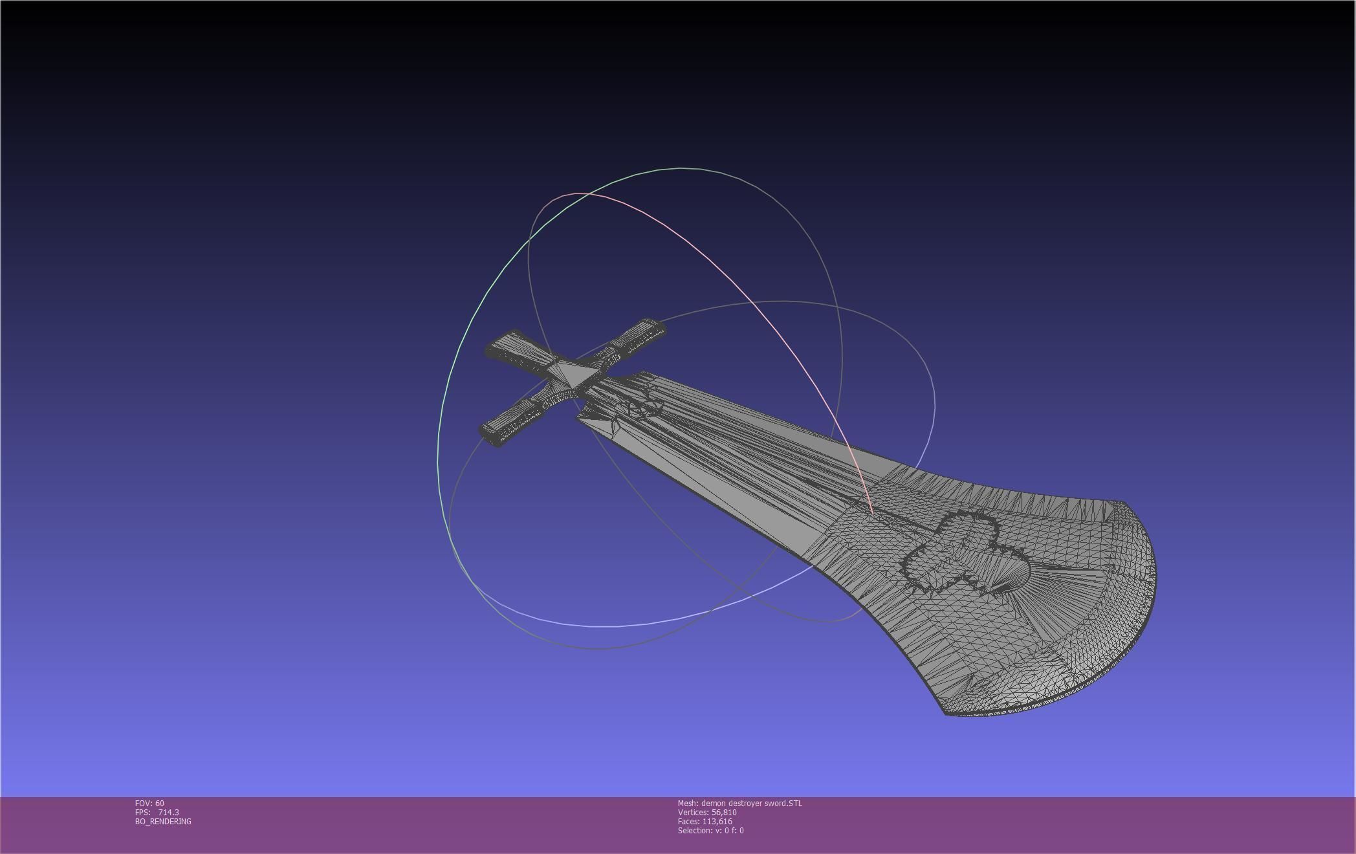Click the FPS: 714.3 readout

[157, 812]
